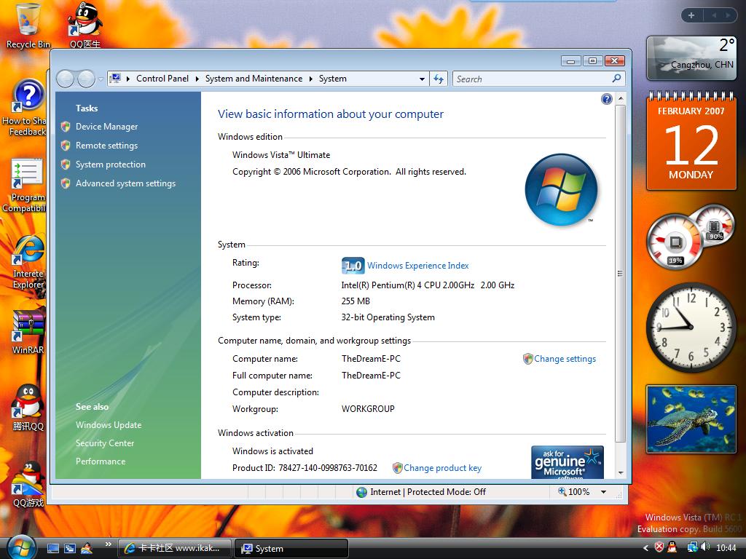Expand hidden tray icons arrow
The height and width of the screenshot is (559, 746).
click(x=645, y=548)
